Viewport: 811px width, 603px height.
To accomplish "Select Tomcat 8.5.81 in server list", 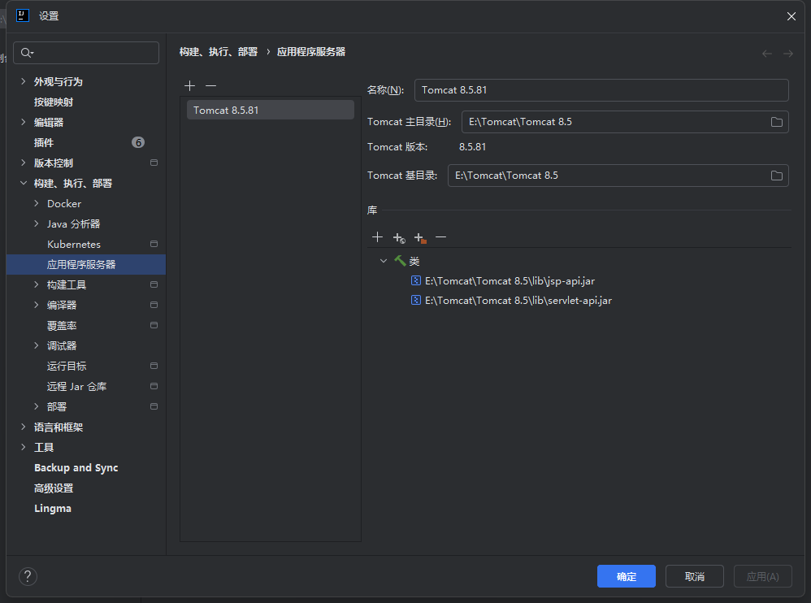I will click(x=270, y=110).
